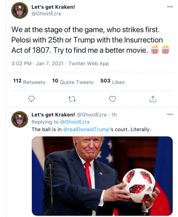Viewport: 178px width, 217px height.
Task: Open the 1h timestamp on reply
Action: [x=114, y=115]
